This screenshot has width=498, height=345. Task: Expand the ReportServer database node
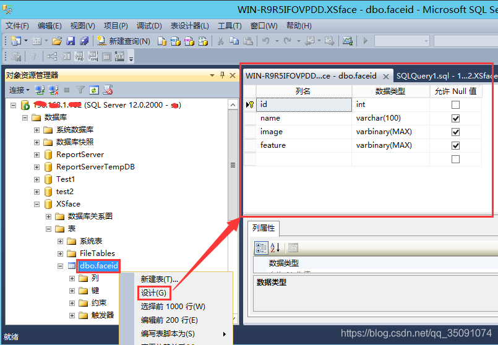coord(37,155)
